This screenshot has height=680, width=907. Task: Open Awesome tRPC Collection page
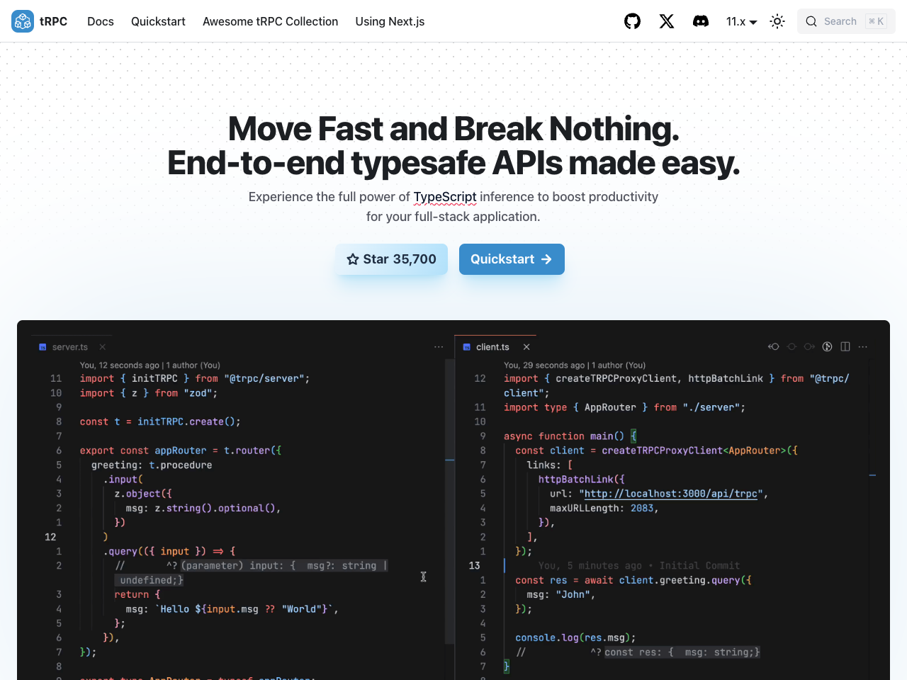point(270,21)
